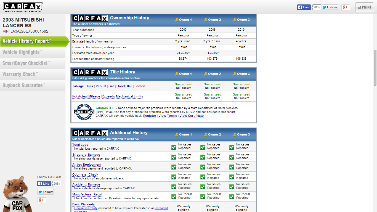Click the CARFAX logo in the top-left corner
The image size is (377, 212).
point(23,7)
